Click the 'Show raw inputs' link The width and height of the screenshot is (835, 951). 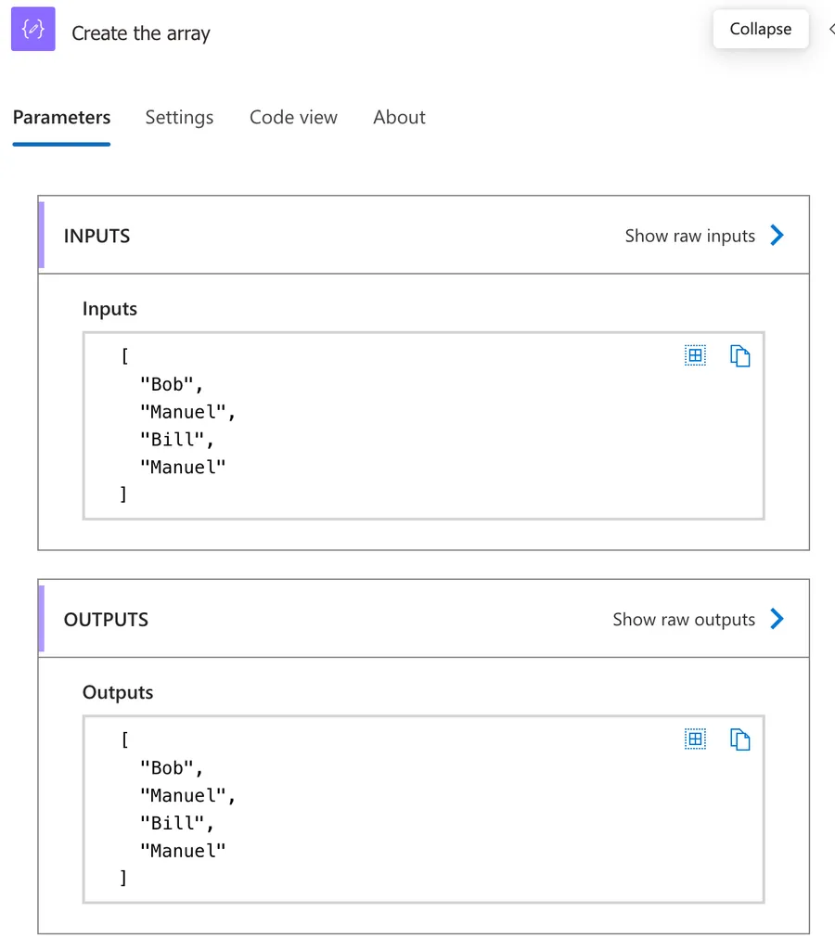point(689,236)
